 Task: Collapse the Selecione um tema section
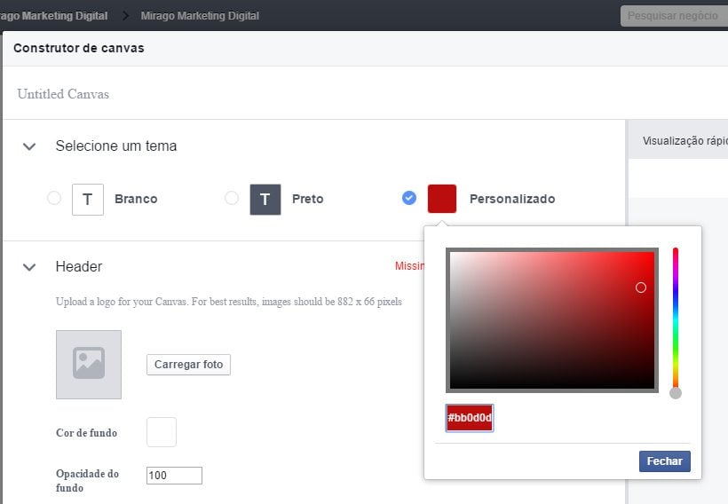click(29, 146)
